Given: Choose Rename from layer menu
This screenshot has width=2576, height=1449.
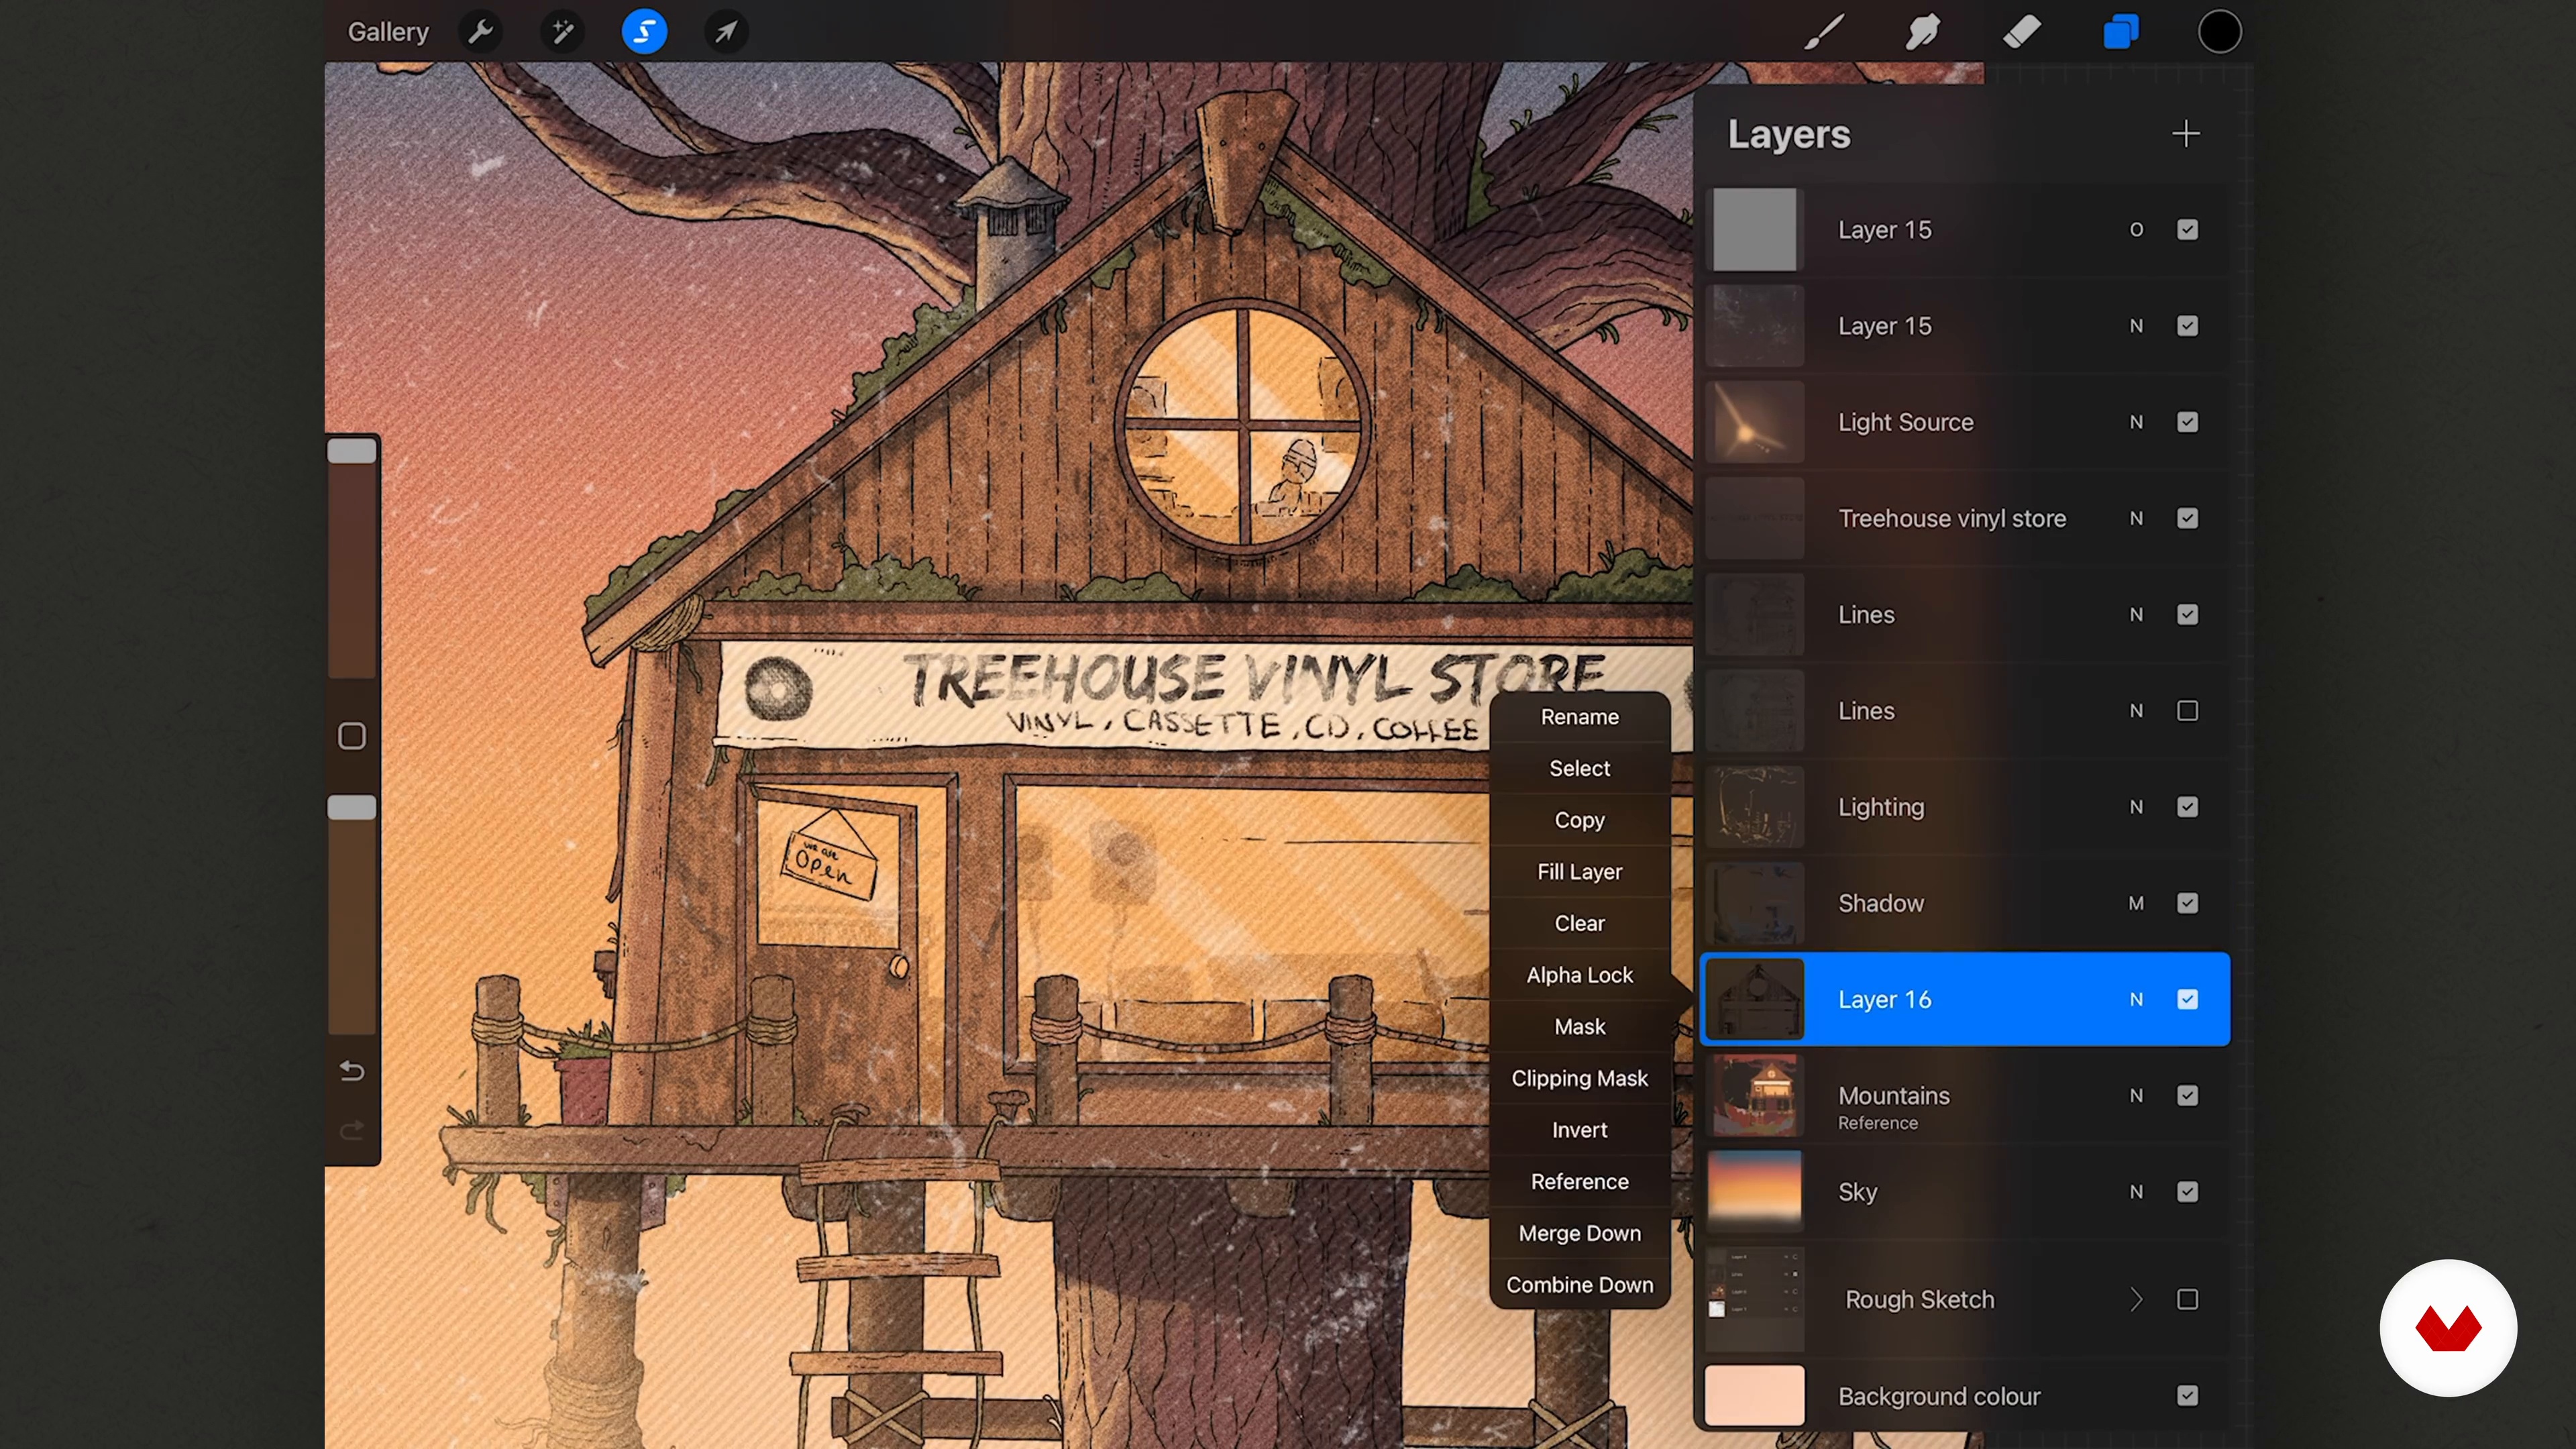Looking at the screenshot, I should (x=1580, y=717).
